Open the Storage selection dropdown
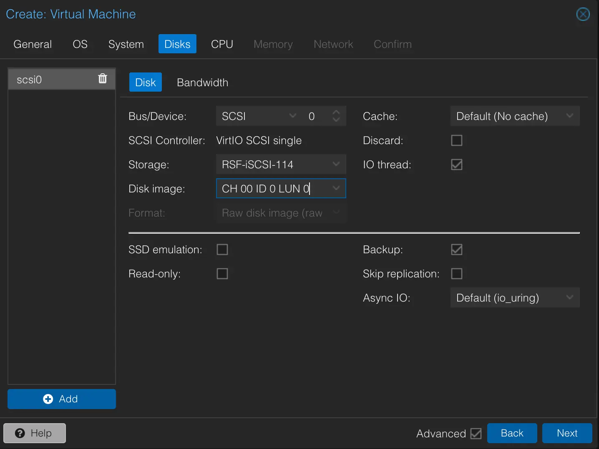Screen dimensions: 599x449 [336, 164]
